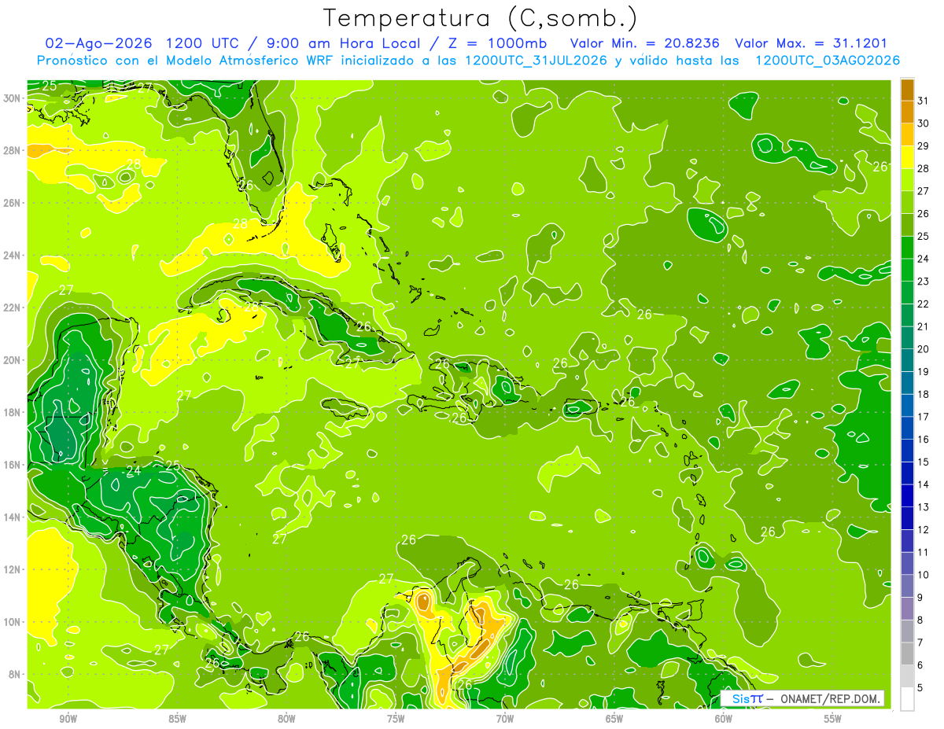This screenshot has height=729, width=944.
Task: Click the title "Temperatura (C,somb.)"
Action: tap(480, 19)
